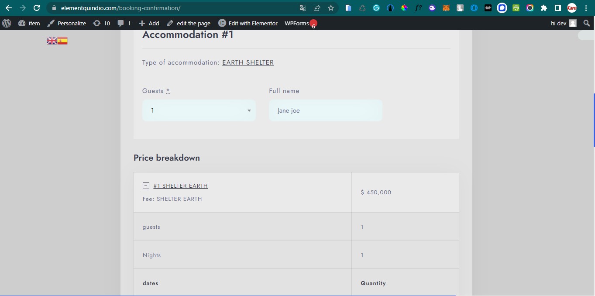Open the admin bar search magnifier
595x296 pixels.
[587, 23]
